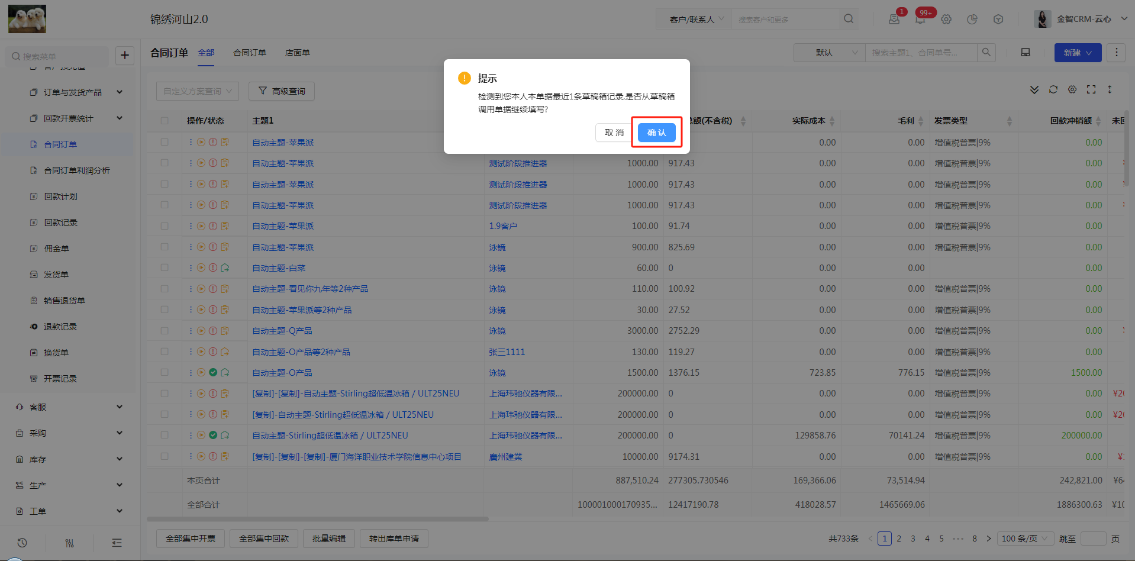This screenshot has width=1135, height=561.
Task: Open row actions for 自动主题-白菜 row
Action: click(x=191, y=268)
